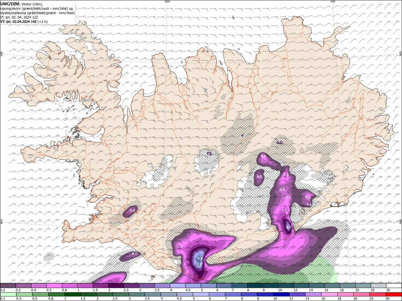
Task: Click the 'UWC/DINI: Vindur (10m),' title line
Action: click(22, 4)
